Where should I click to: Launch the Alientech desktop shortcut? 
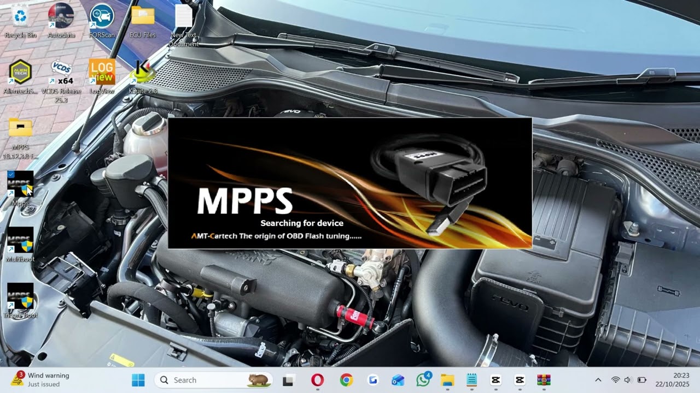(x=20, y=77)
